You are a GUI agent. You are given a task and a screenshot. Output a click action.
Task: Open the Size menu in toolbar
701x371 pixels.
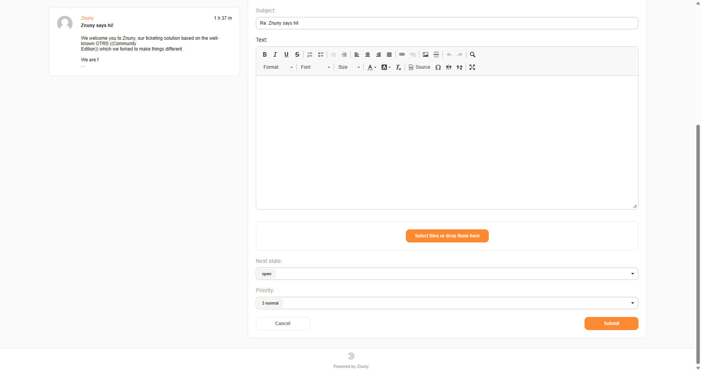[349, 67]
